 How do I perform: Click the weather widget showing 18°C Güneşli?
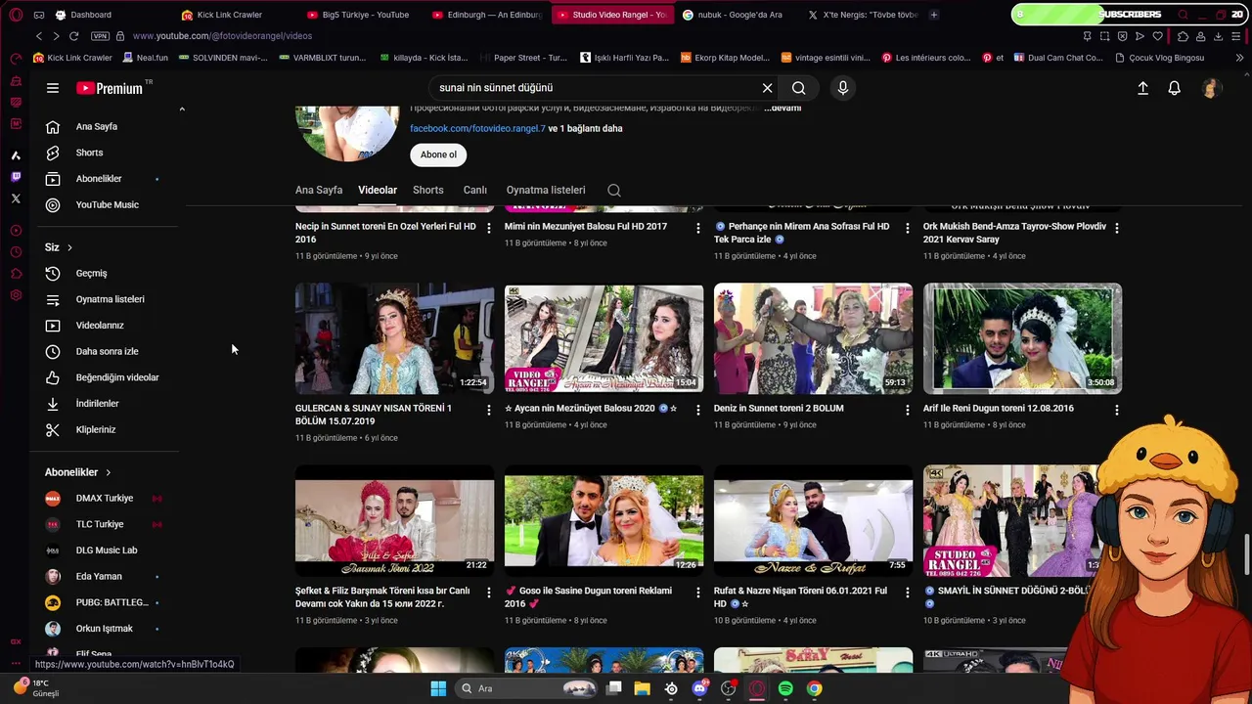pyautogui.click(x=37, y=688)
